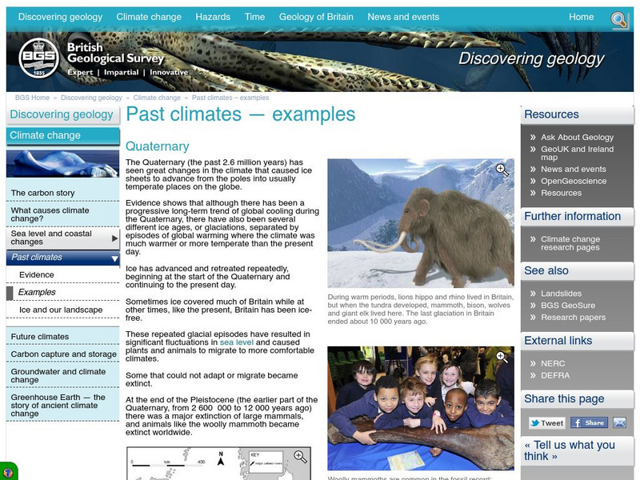Image resolution: width=640 pixels, height=480 pixels.
Task: Select Evidence under Past climates
Action: pyautogui.click(x=36, y=274)
